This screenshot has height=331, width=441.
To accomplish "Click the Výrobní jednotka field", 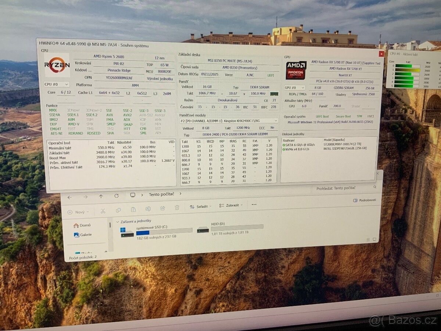I will click(160, 78).
